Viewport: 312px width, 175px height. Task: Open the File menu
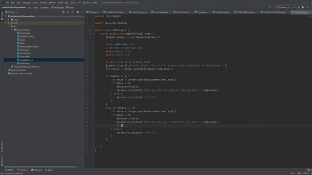7,2
